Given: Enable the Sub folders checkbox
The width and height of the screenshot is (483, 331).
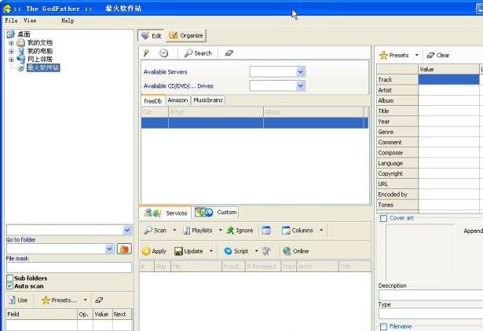Looking at the screenshot, I should click(9, 278).
